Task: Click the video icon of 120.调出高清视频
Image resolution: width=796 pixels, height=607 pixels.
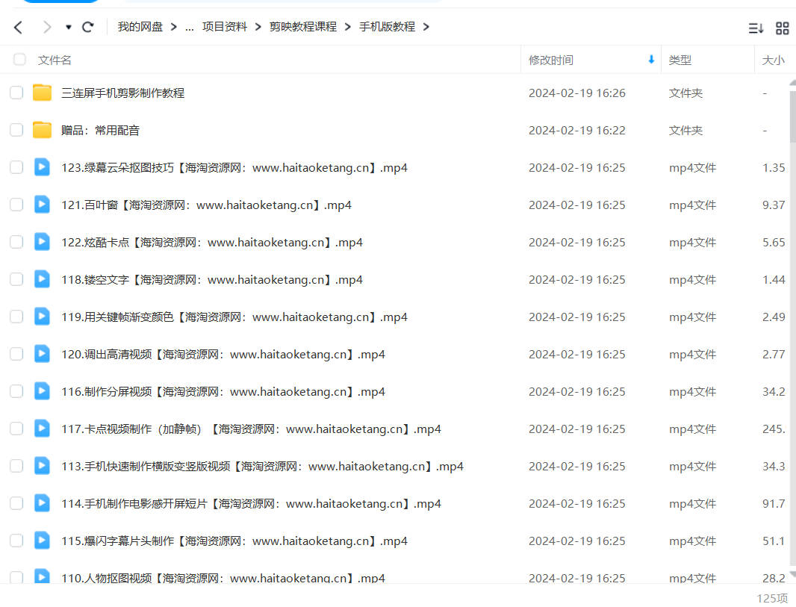Action: point(42,354)
